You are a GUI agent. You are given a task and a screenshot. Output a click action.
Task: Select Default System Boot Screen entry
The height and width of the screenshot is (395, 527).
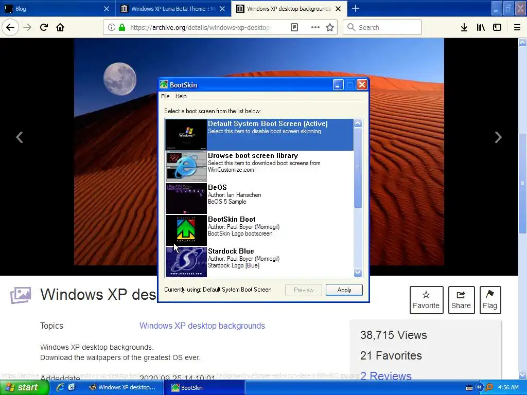point(259,134)
